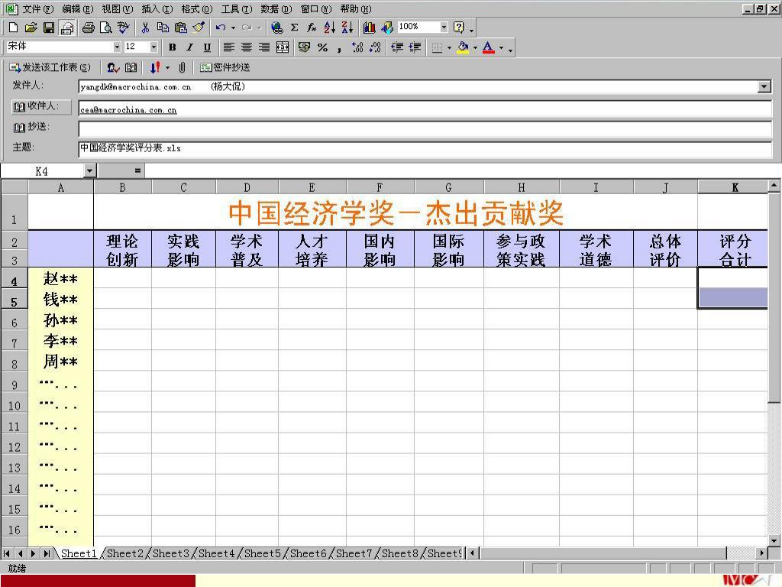Image resolution: width=782 pixels, height=587 pixels.
Task: Sort ascending with the A-Z icon
Action: (x=329, y=28)
